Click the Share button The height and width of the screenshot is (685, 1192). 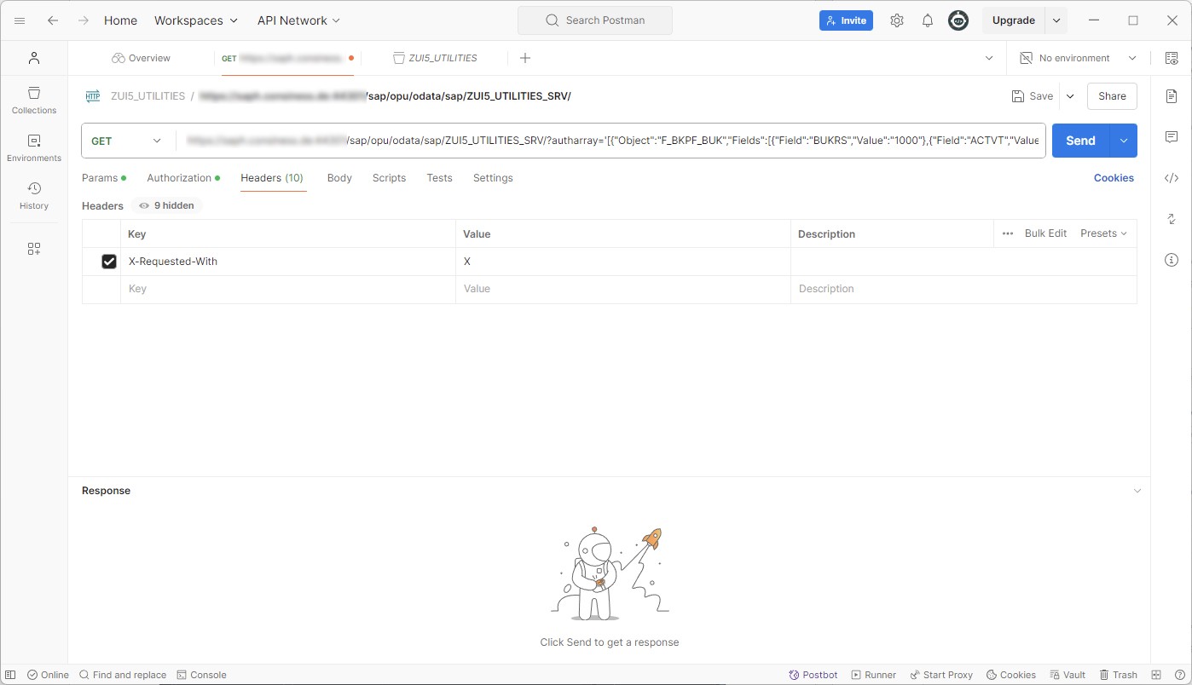point(1112,96)
